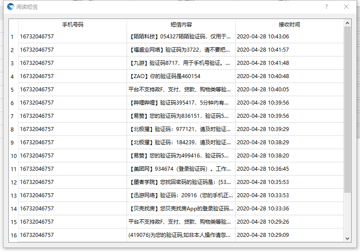The image size is (360, 251).
Task: Click the time 2020-04-28 10:39:29
Action: [x=263, y=129]
